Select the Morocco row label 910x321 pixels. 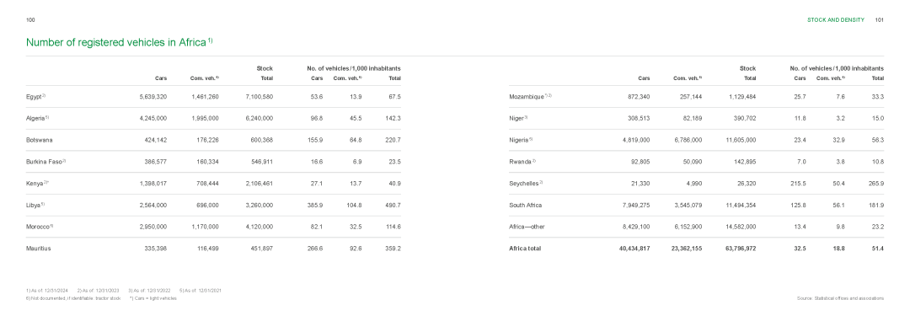tap(40, 227)
